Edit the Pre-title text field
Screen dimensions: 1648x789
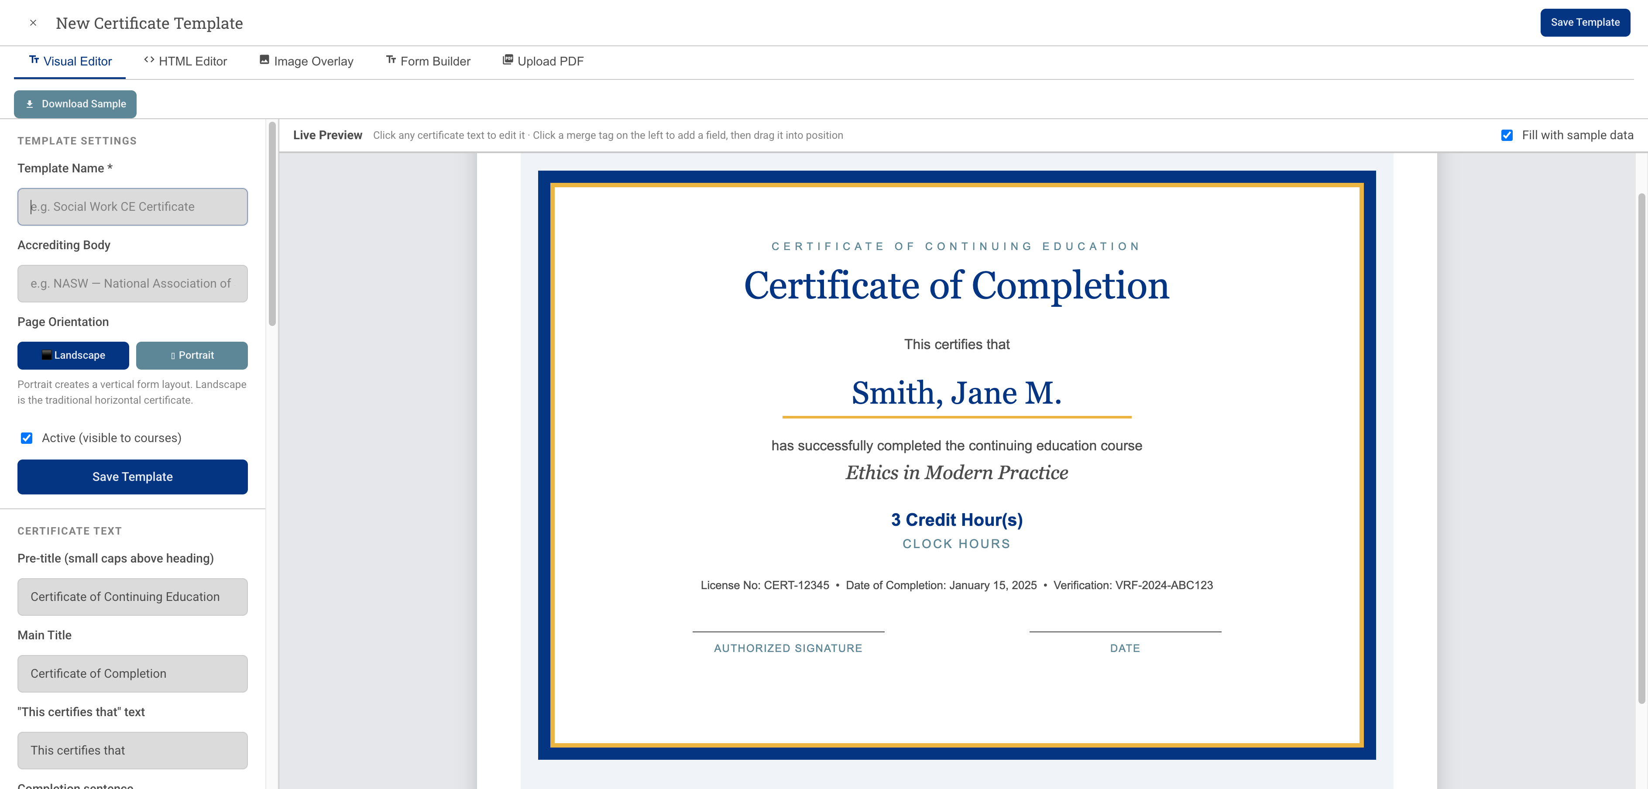tap(132, 597)
